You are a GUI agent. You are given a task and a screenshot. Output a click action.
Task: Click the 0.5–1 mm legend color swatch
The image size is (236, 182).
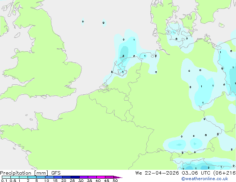point(15,177)
